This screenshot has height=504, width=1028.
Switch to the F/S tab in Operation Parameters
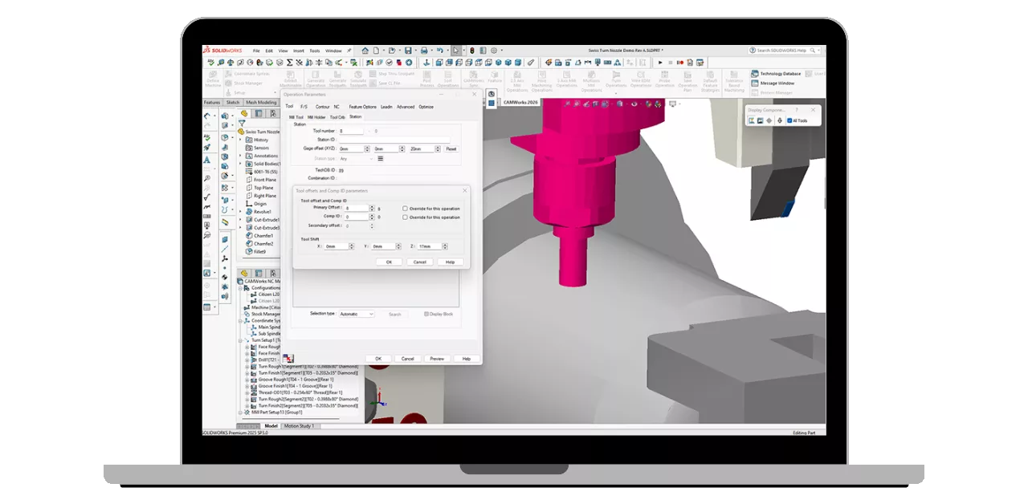[x=304, y=107]
